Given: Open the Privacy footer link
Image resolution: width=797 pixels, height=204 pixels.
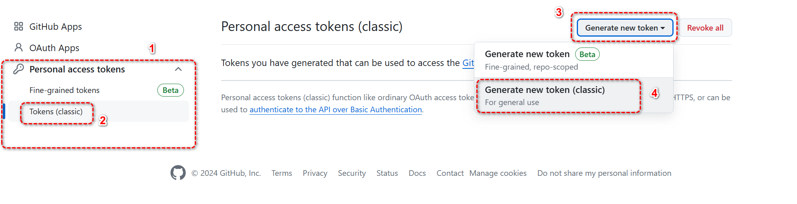Looking at the screenshot, I should click(315, 173).
